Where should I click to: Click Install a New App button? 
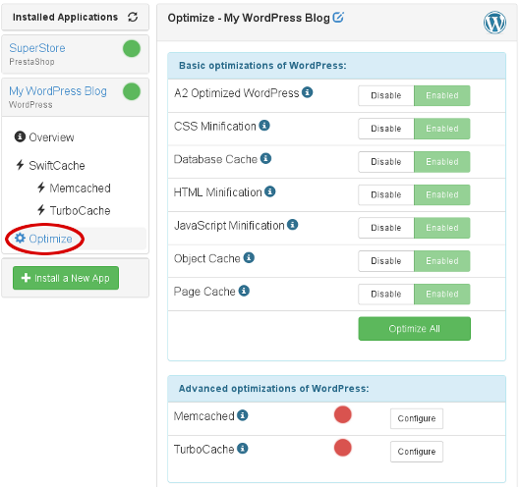coord(66,278)
